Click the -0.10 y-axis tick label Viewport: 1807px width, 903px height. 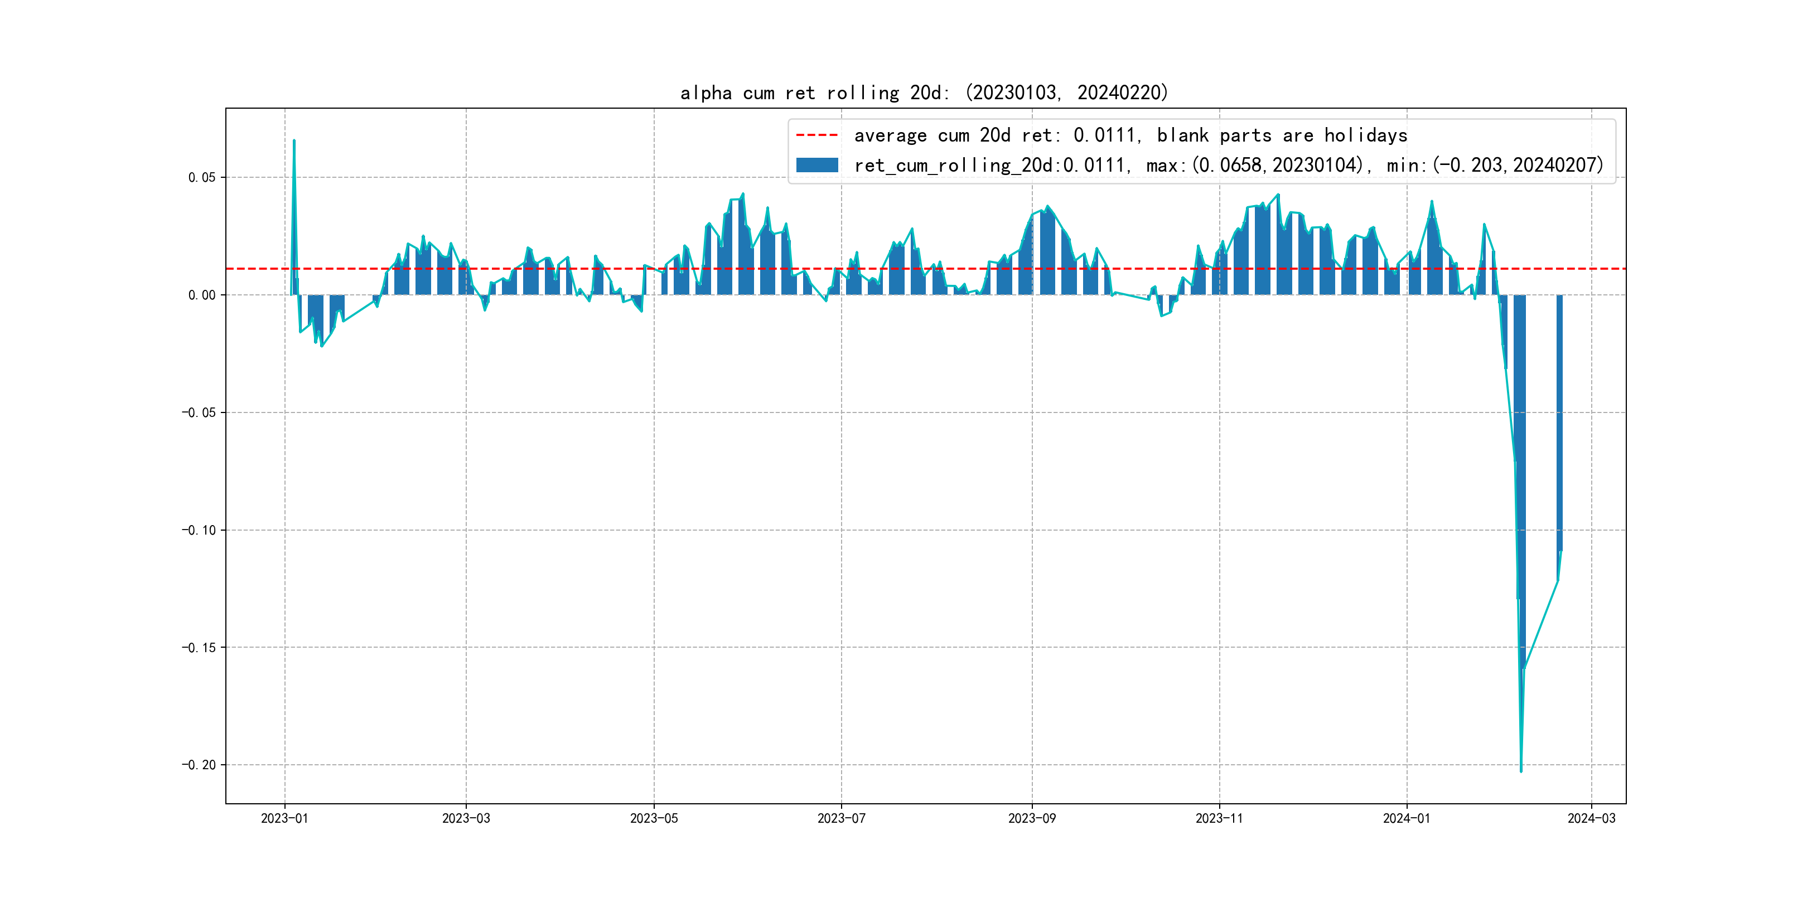pyautogui.click(x=199, y=530)
